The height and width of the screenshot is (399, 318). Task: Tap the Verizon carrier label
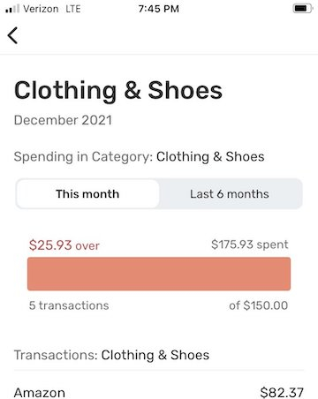pyautogui.click(x=41, y=9)
